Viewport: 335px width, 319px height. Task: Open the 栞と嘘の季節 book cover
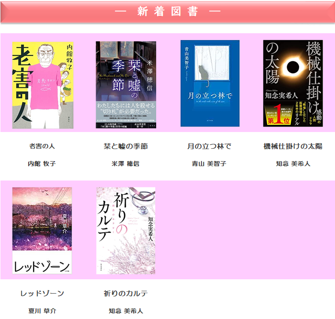(126, 85)
